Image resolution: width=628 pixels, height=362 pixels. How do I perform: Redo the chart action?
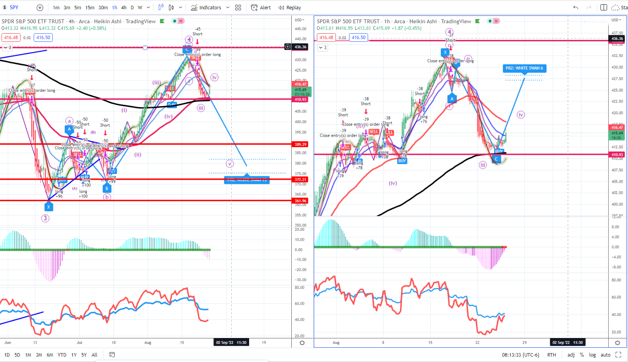pyautogui.click(x=589, y=7)
